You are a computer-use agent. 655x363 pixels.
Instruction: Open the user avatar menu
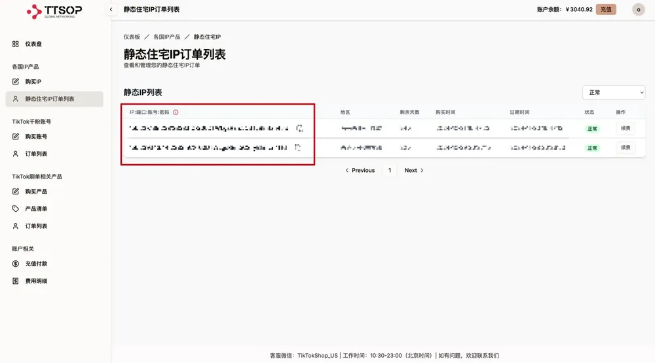[638, 10]
